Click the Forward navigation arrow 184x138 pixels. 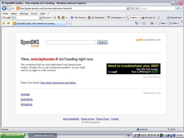pyautogui.click(x=9, y=8)
